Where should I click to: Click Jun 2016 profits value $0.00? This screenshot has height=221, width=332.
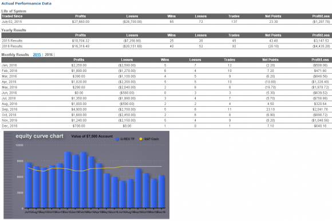coord(79,93)
